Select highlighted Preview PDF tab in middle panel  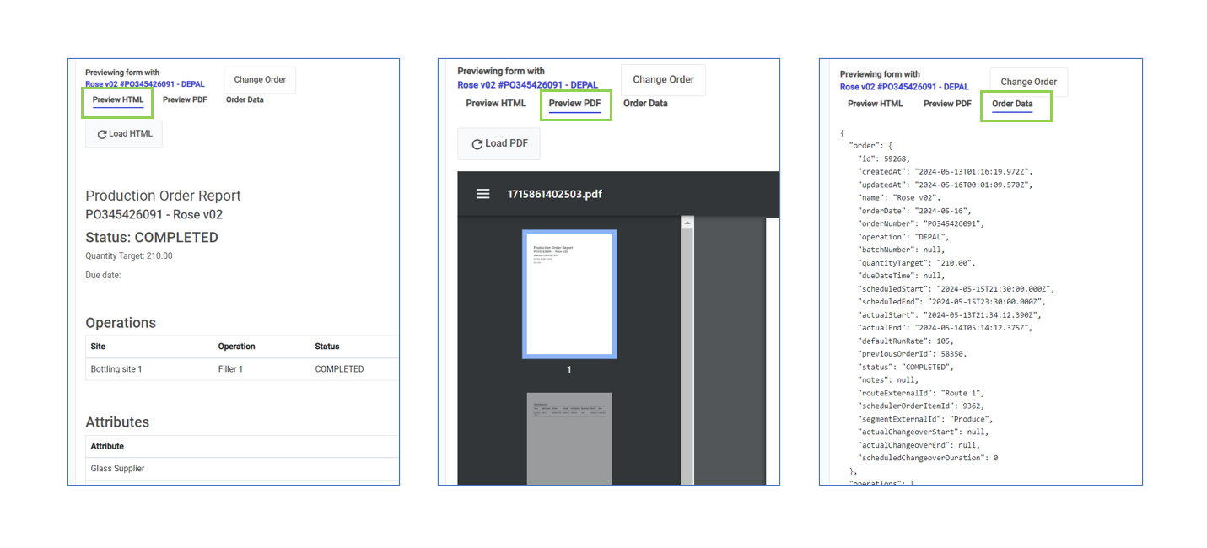click(x=575, y=104)
